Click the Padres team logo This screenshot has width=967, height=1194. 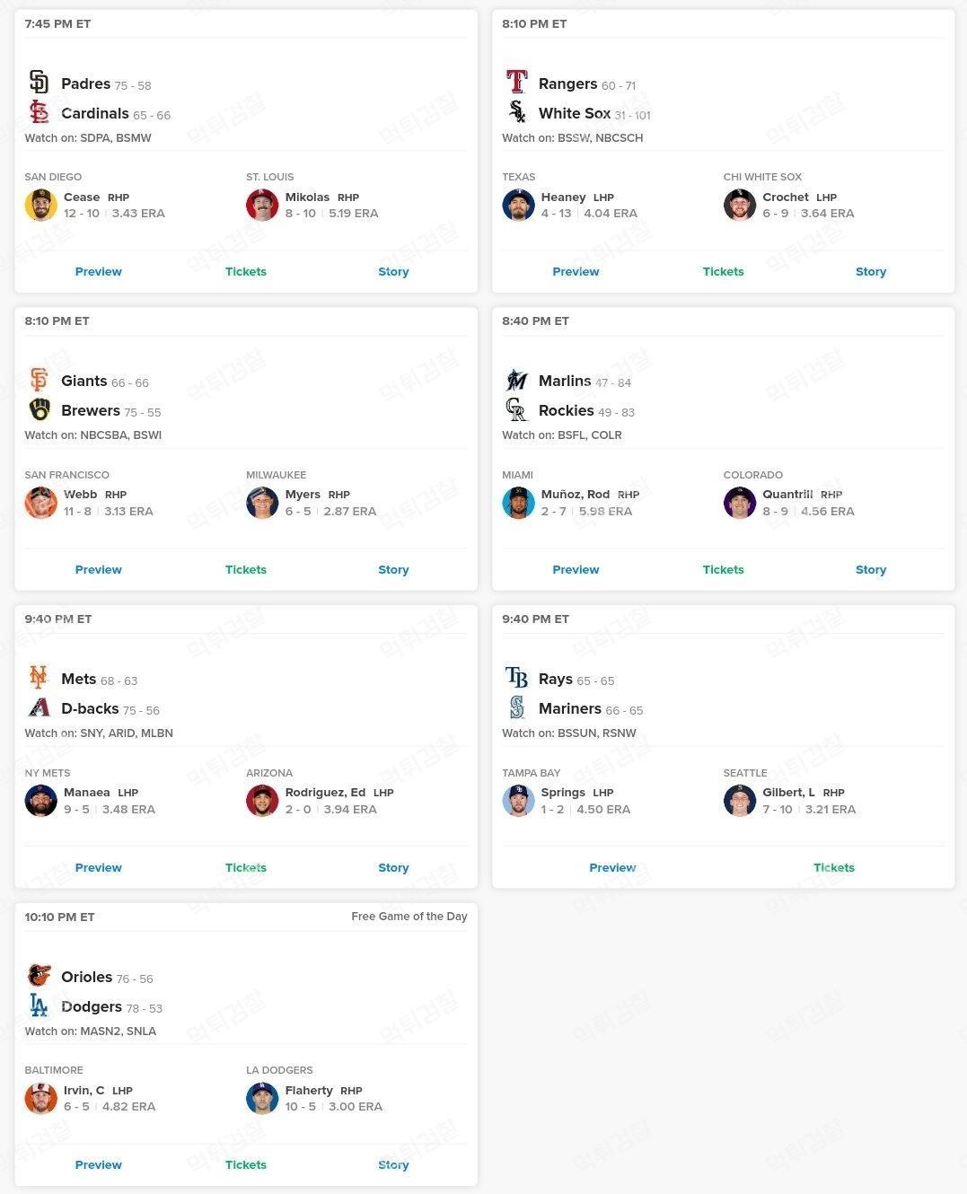pos(39,83)
